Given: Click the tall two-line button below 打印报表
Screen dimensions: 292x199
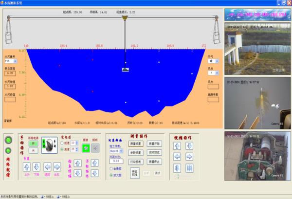Looking at the screenshot, I should pyautogui.click(x=135, y=173).
